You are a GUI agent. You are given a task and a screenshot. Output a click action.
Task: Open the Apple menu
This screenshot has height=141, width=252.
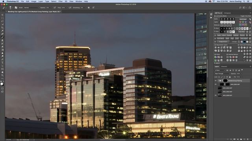click(3, 1)
